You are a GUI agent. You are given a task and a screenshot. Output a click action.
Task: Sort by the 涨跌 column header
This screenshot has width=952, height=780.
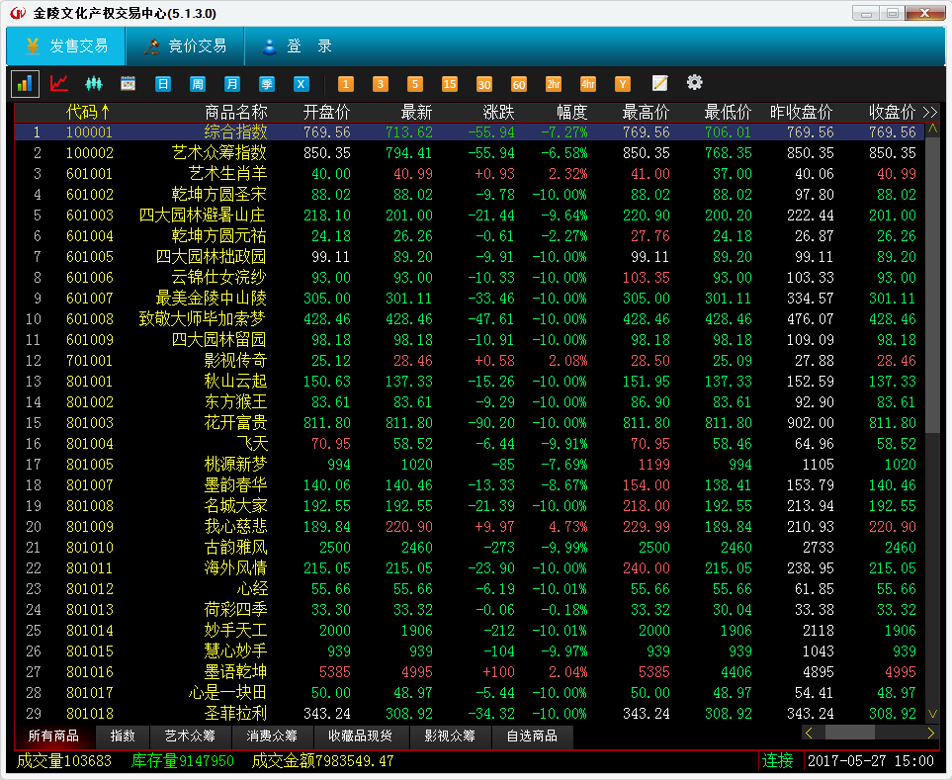[x=498, y=113]
